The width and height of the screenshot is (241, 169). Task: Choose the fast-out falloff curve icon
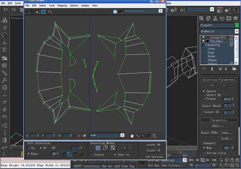[x=81, y=154]
